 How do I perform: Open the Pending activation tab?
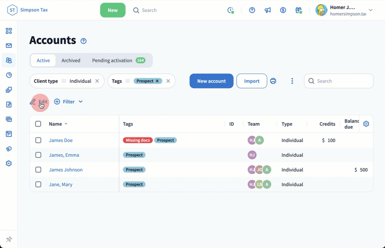(x=112, y=60)
